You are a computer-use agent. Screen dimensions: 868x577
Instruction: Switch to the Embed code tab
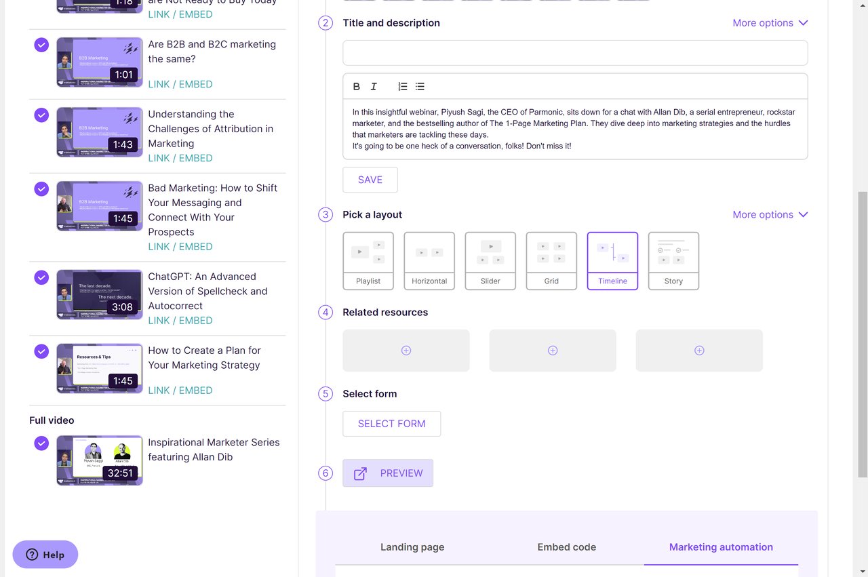coord(566,547)
